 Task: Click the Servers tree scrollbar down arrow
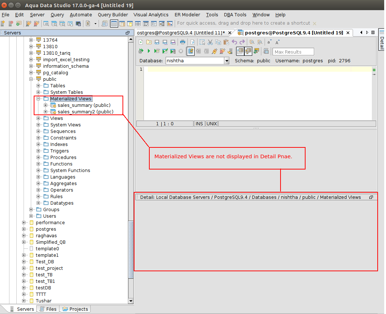[x=131, y=301]
